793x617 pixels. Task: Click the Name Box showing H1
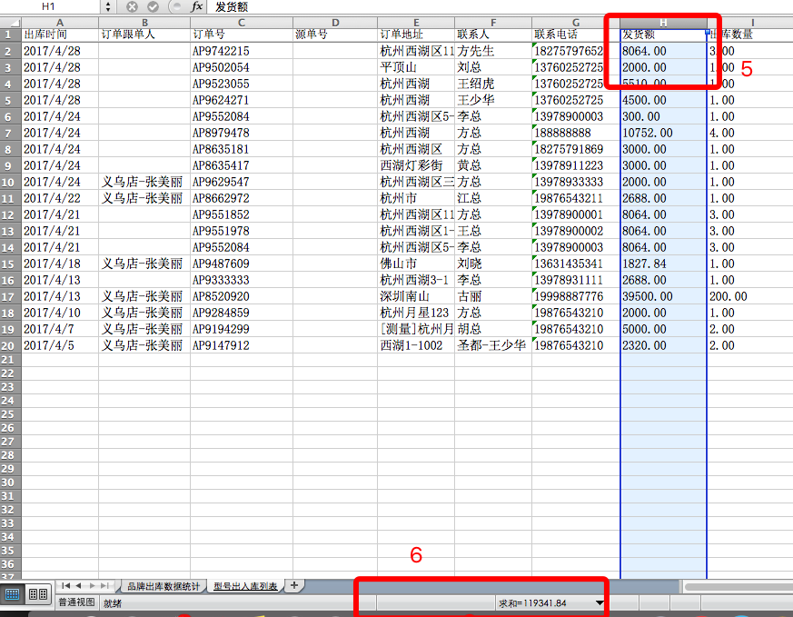pos(48,6)
